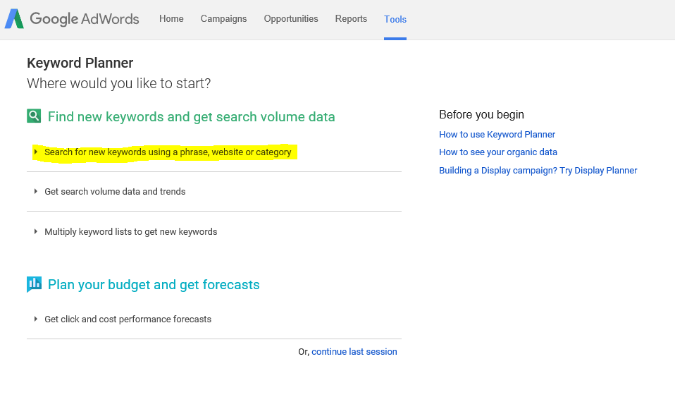
Task: Open Search for new keywords using a phrase option
Action: point(168,152)
